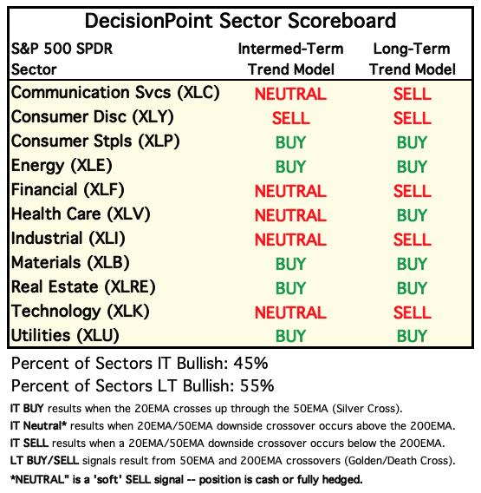Click Health Care long-term BUY signal
481x493 pixels.
tap(413, 215)
